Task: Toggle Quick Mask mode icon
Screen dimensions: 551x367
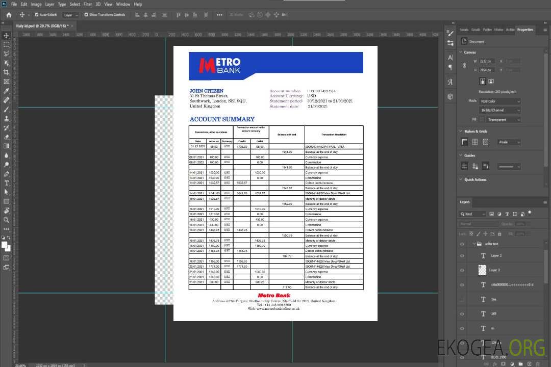Action: click(x=6, y=258)
